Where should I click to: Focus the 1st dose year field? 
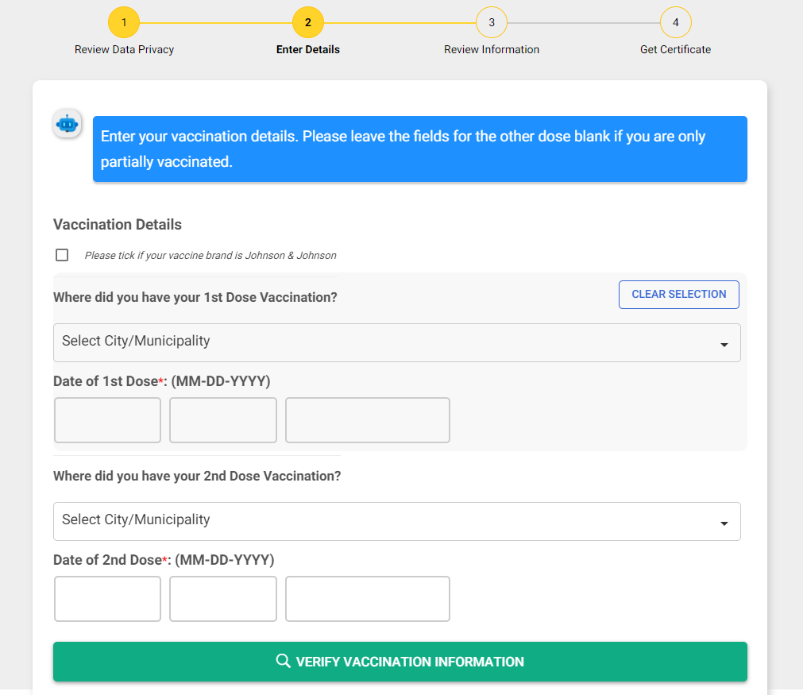pyautogui.click(x=368, y=420)
